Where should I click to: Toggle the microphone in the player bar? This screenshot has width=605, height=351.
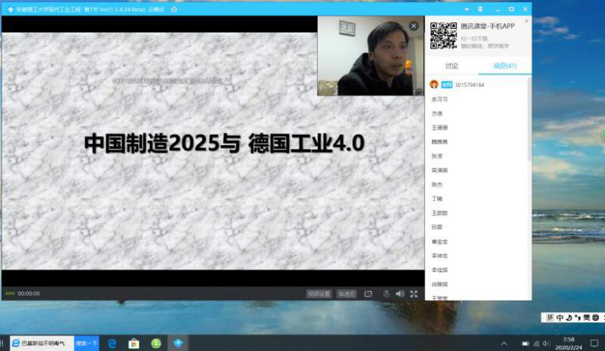[x=386, y=294]
